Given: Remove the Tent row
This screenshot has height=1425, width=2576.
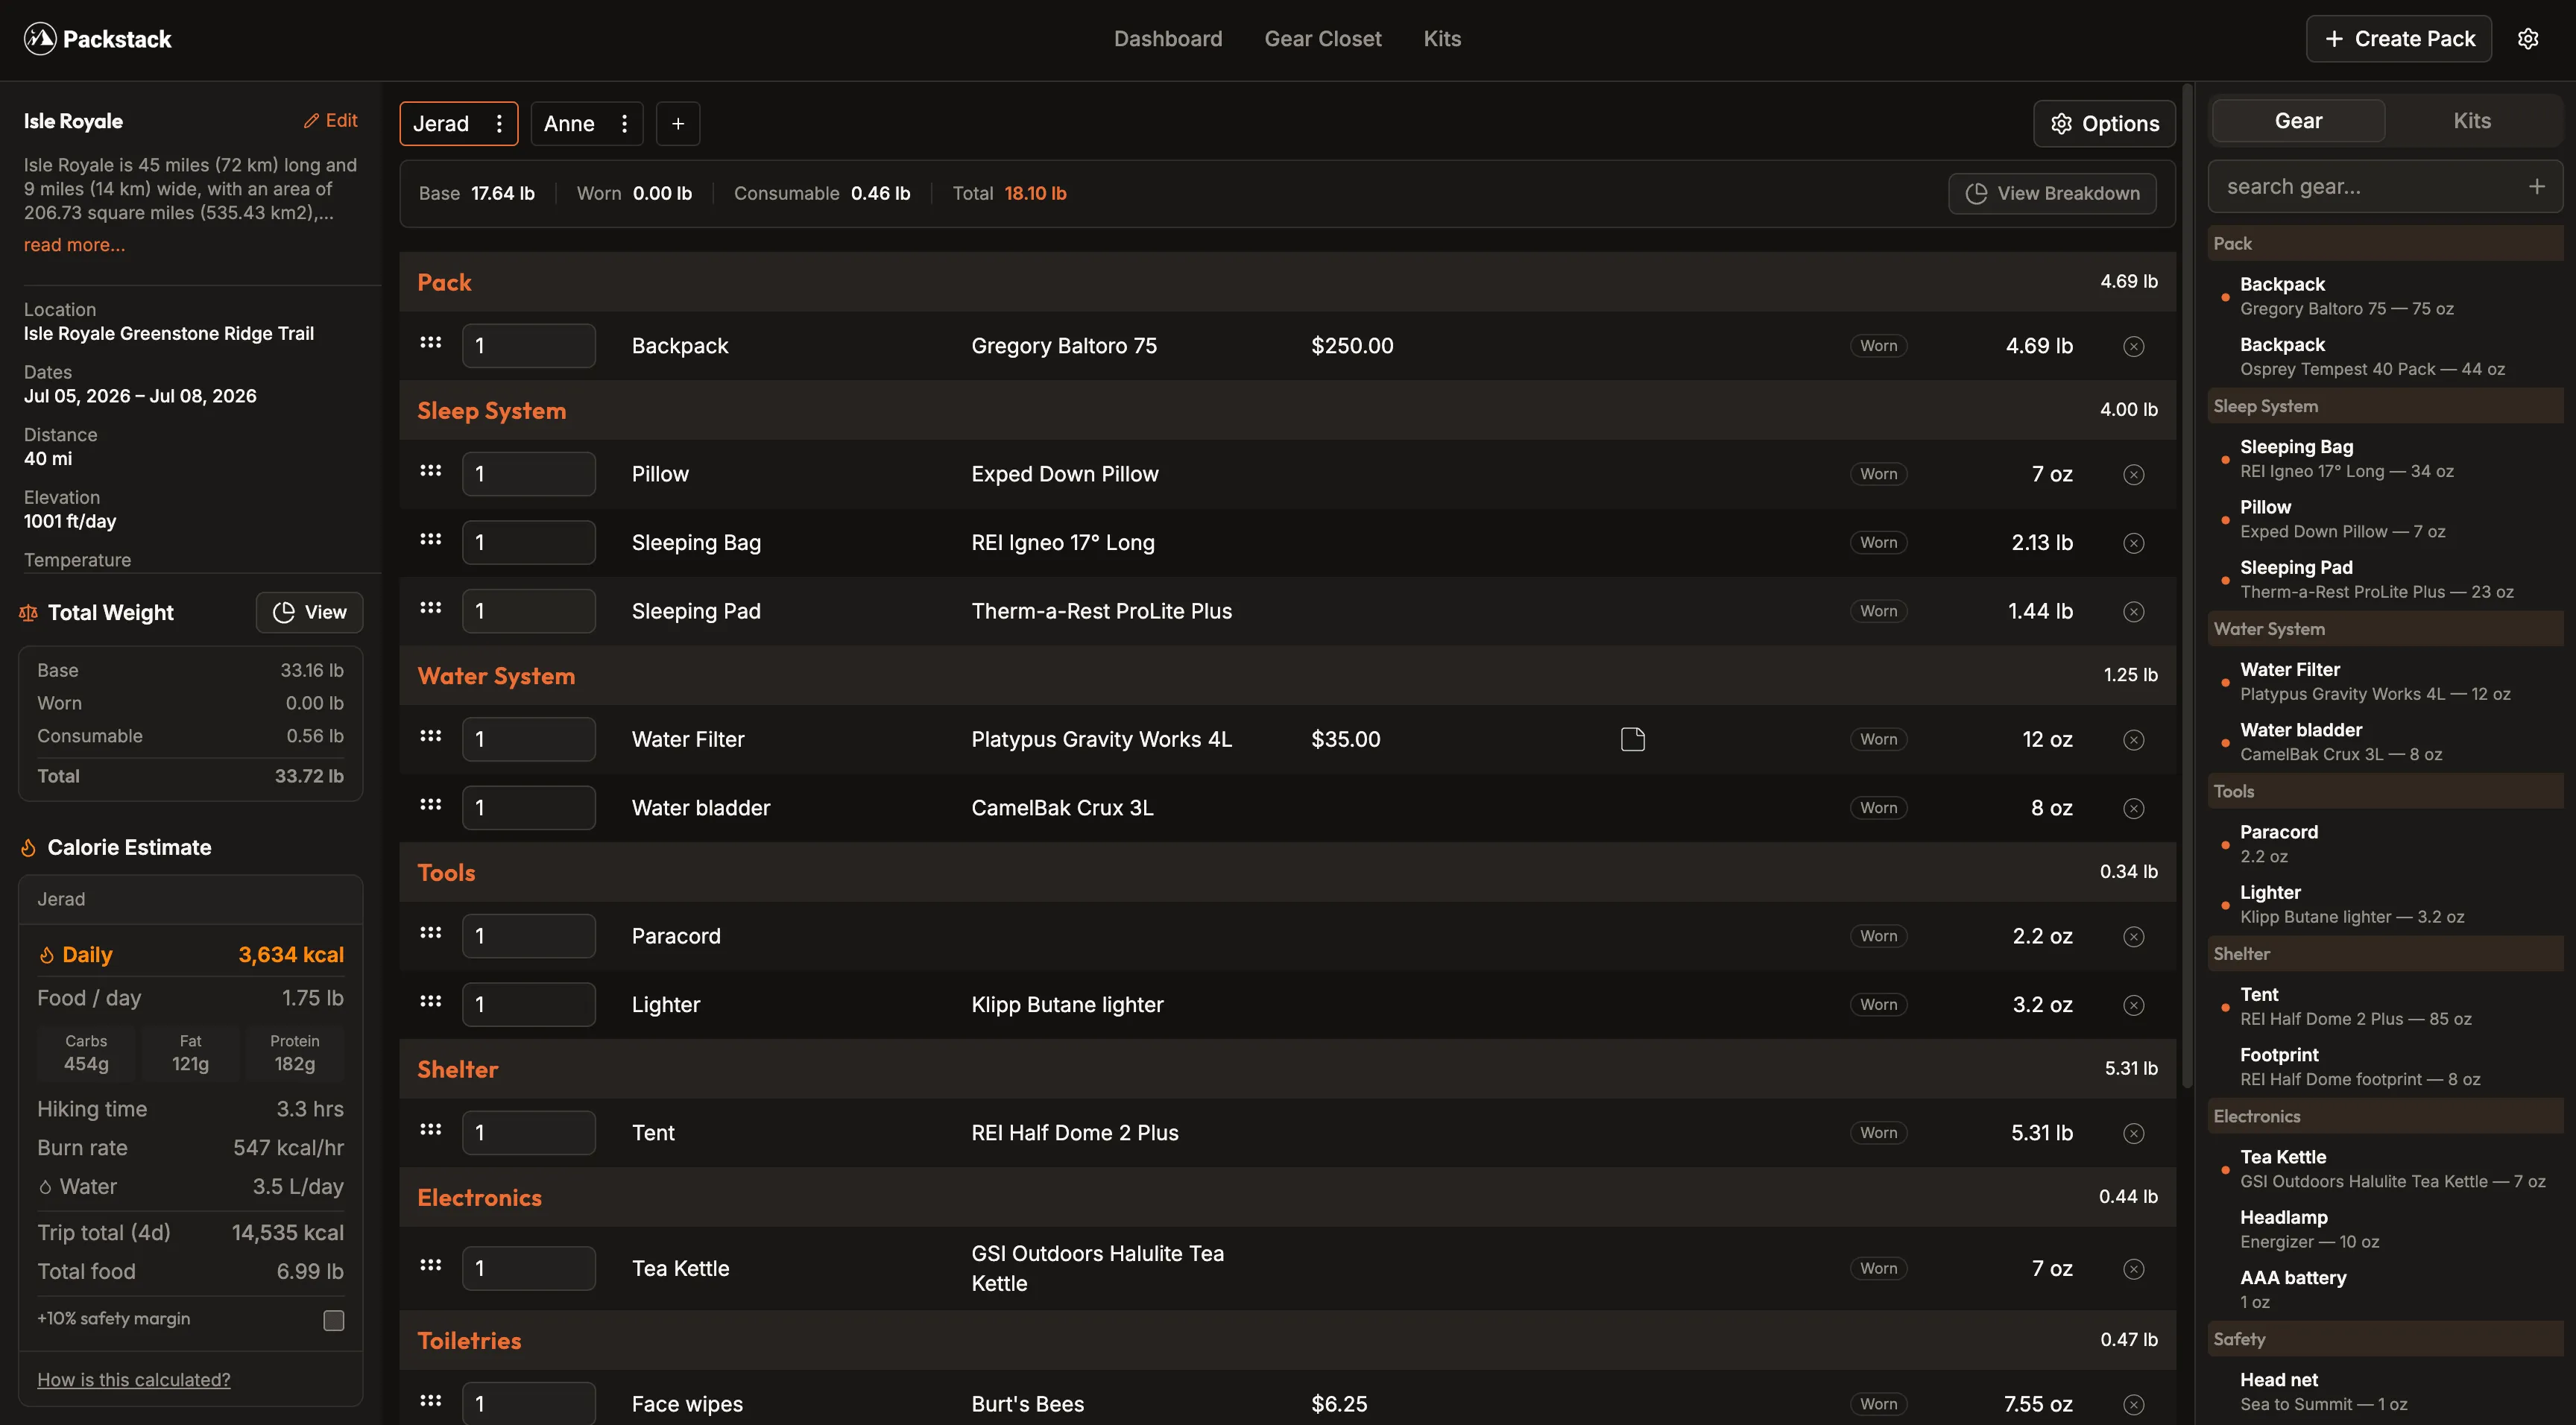Looking at the screenshot, I should click(x=2133, y=1133).
